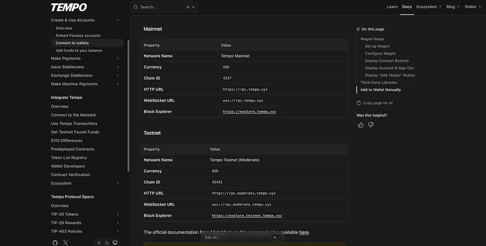Screen dimensions: 486x246
Task: Jump to Set up Wagmi section
Action: (x=377, y=46)
